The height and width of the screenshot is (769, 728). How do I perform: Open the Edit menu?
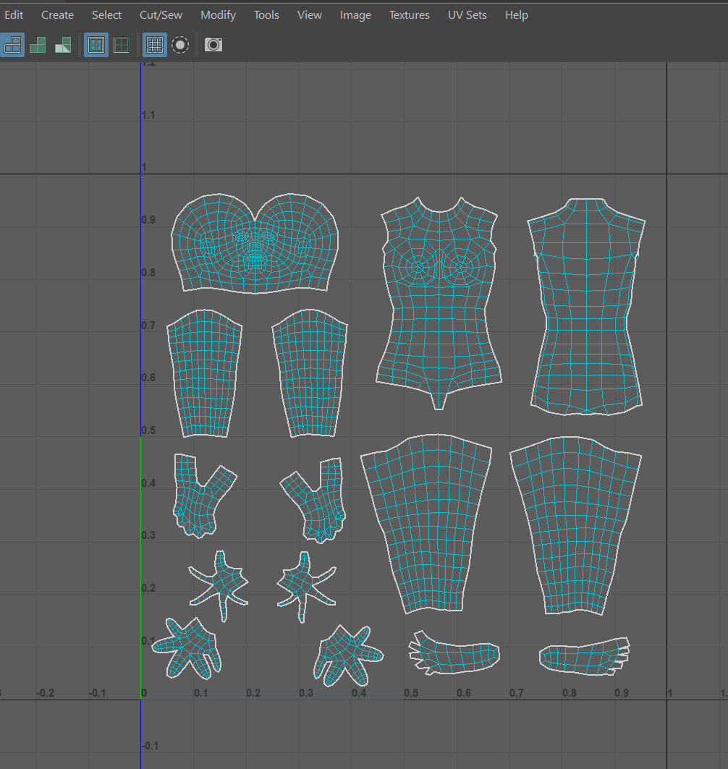click(14, 14)
